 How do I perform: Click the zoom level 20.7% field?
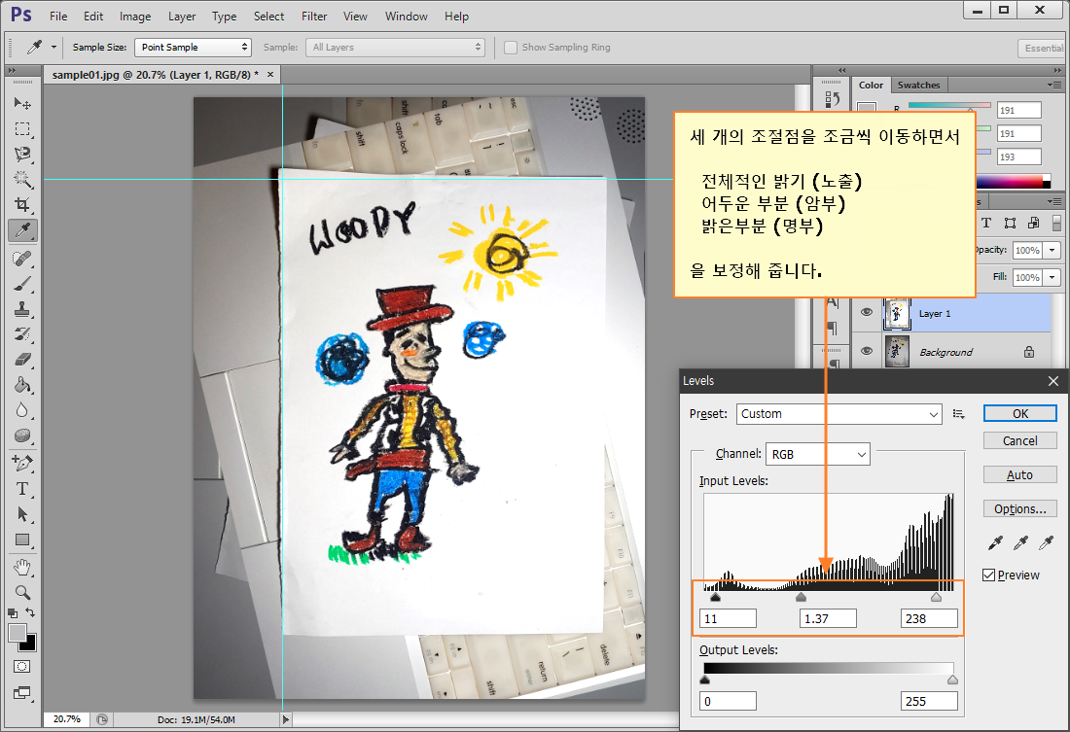coord(67,719)
